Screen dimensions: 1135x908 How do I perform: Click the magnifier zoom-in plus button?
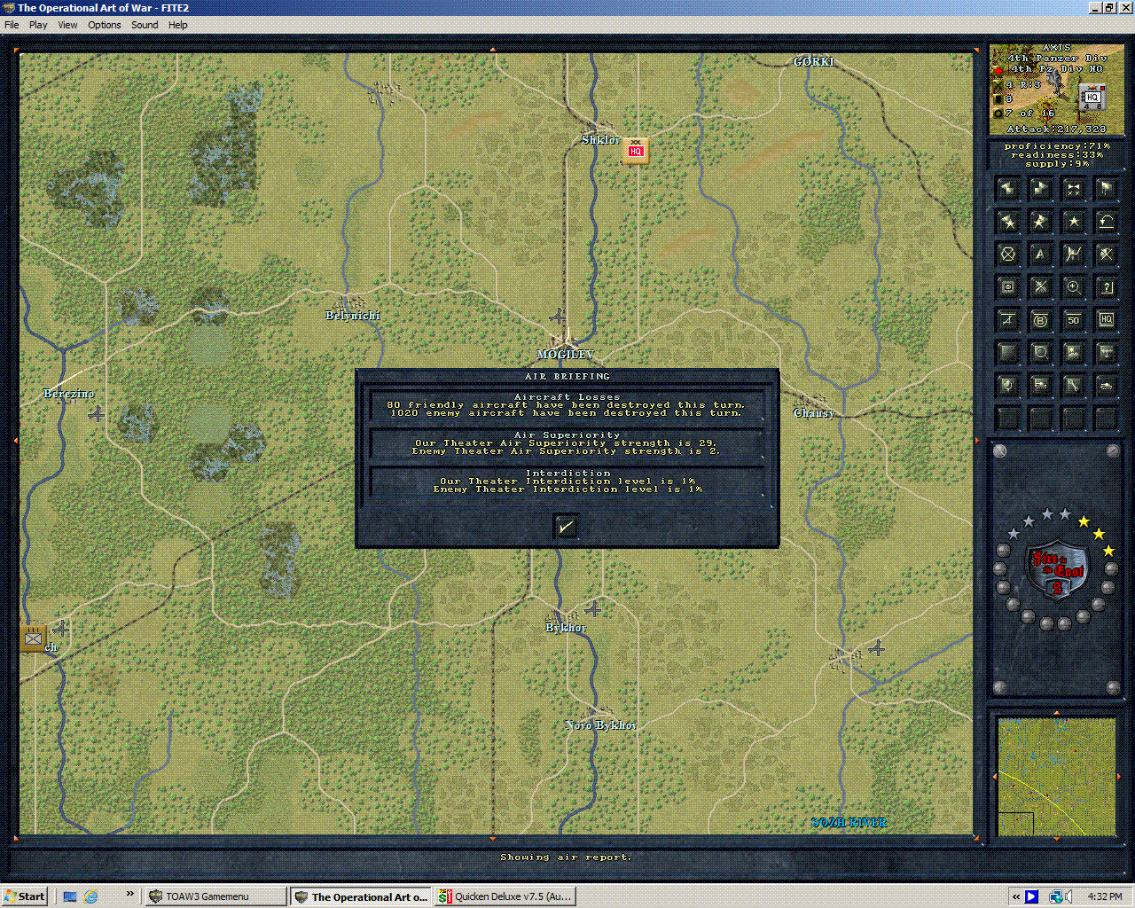pyautogui.click(x=1073, y=286)
